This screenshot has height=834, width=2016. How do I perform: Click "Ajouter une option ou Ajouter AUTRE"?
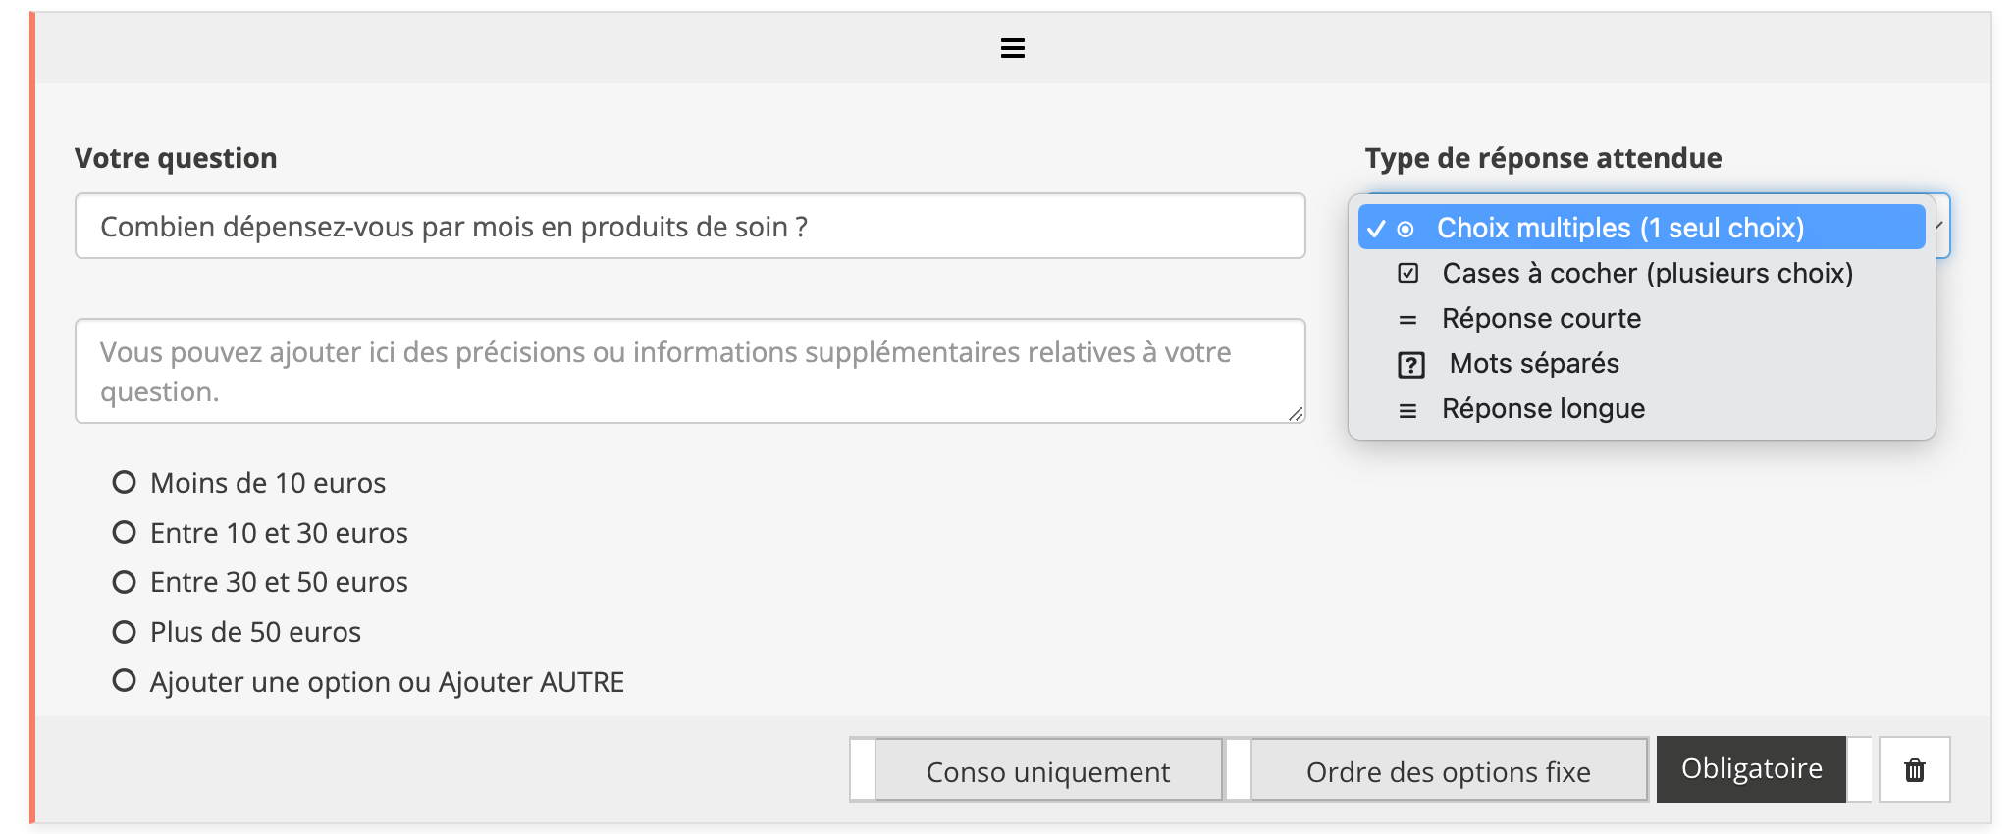[387, 682]
